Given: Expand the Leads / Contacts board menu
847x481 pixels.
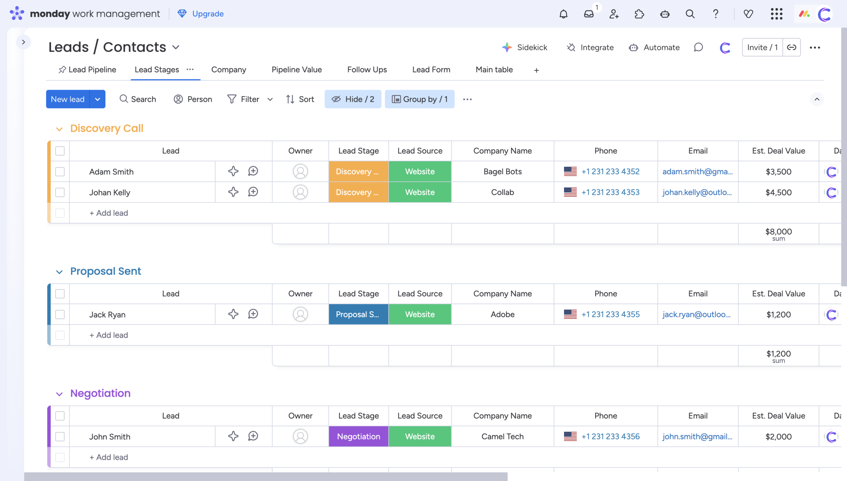Looking at the screenshot, I should 176,47.
